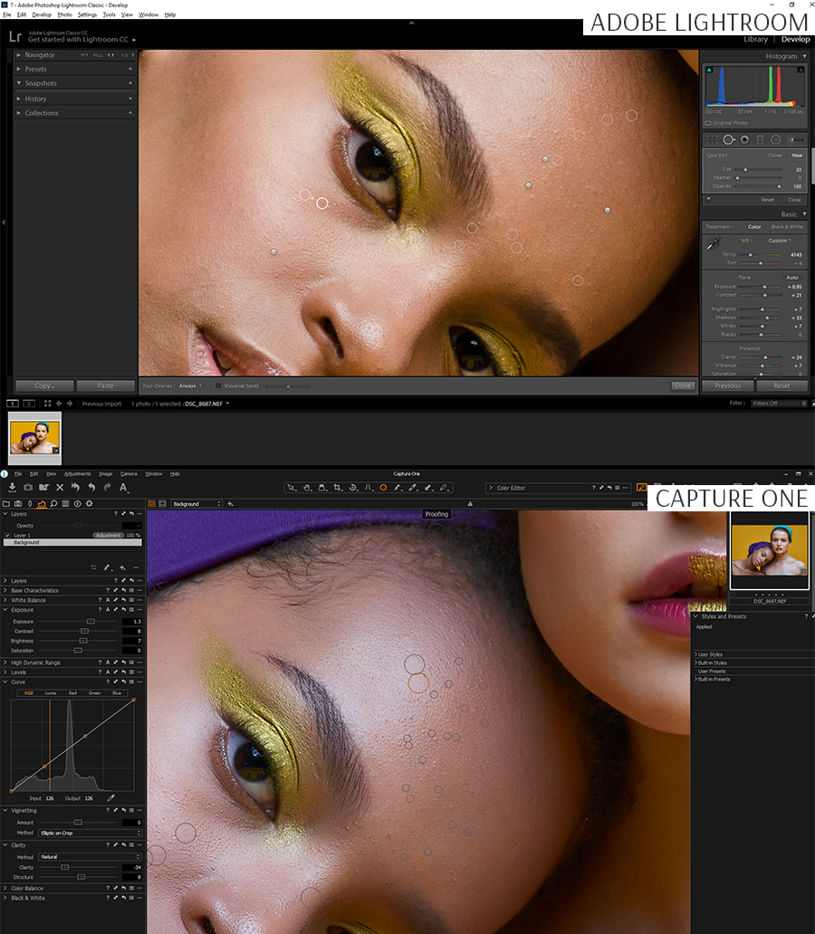Open the Library folder tool tab in Capture One
Viewport: 815px width, 934px height.
click(x=6, y=504)
